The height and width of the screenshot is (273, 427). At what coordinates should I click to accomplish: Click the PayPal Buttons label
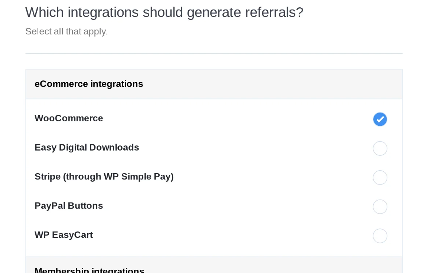[69, 205]
